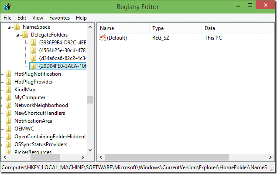Click the registry path in the status bar
277x174 pixels.
tap(134, 167)
